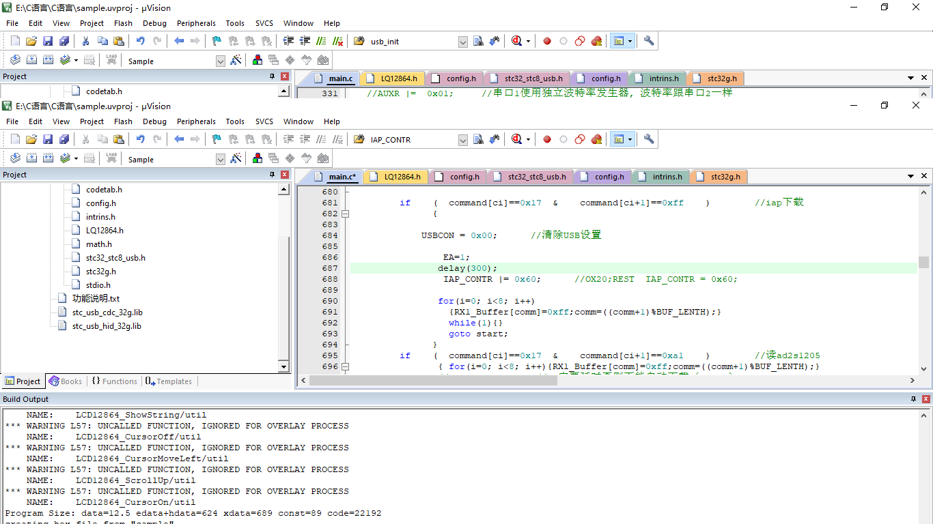Click project tree scroll-up arrow in front window
The height and width of the screenshot is (524, 933).
[284, 190]
